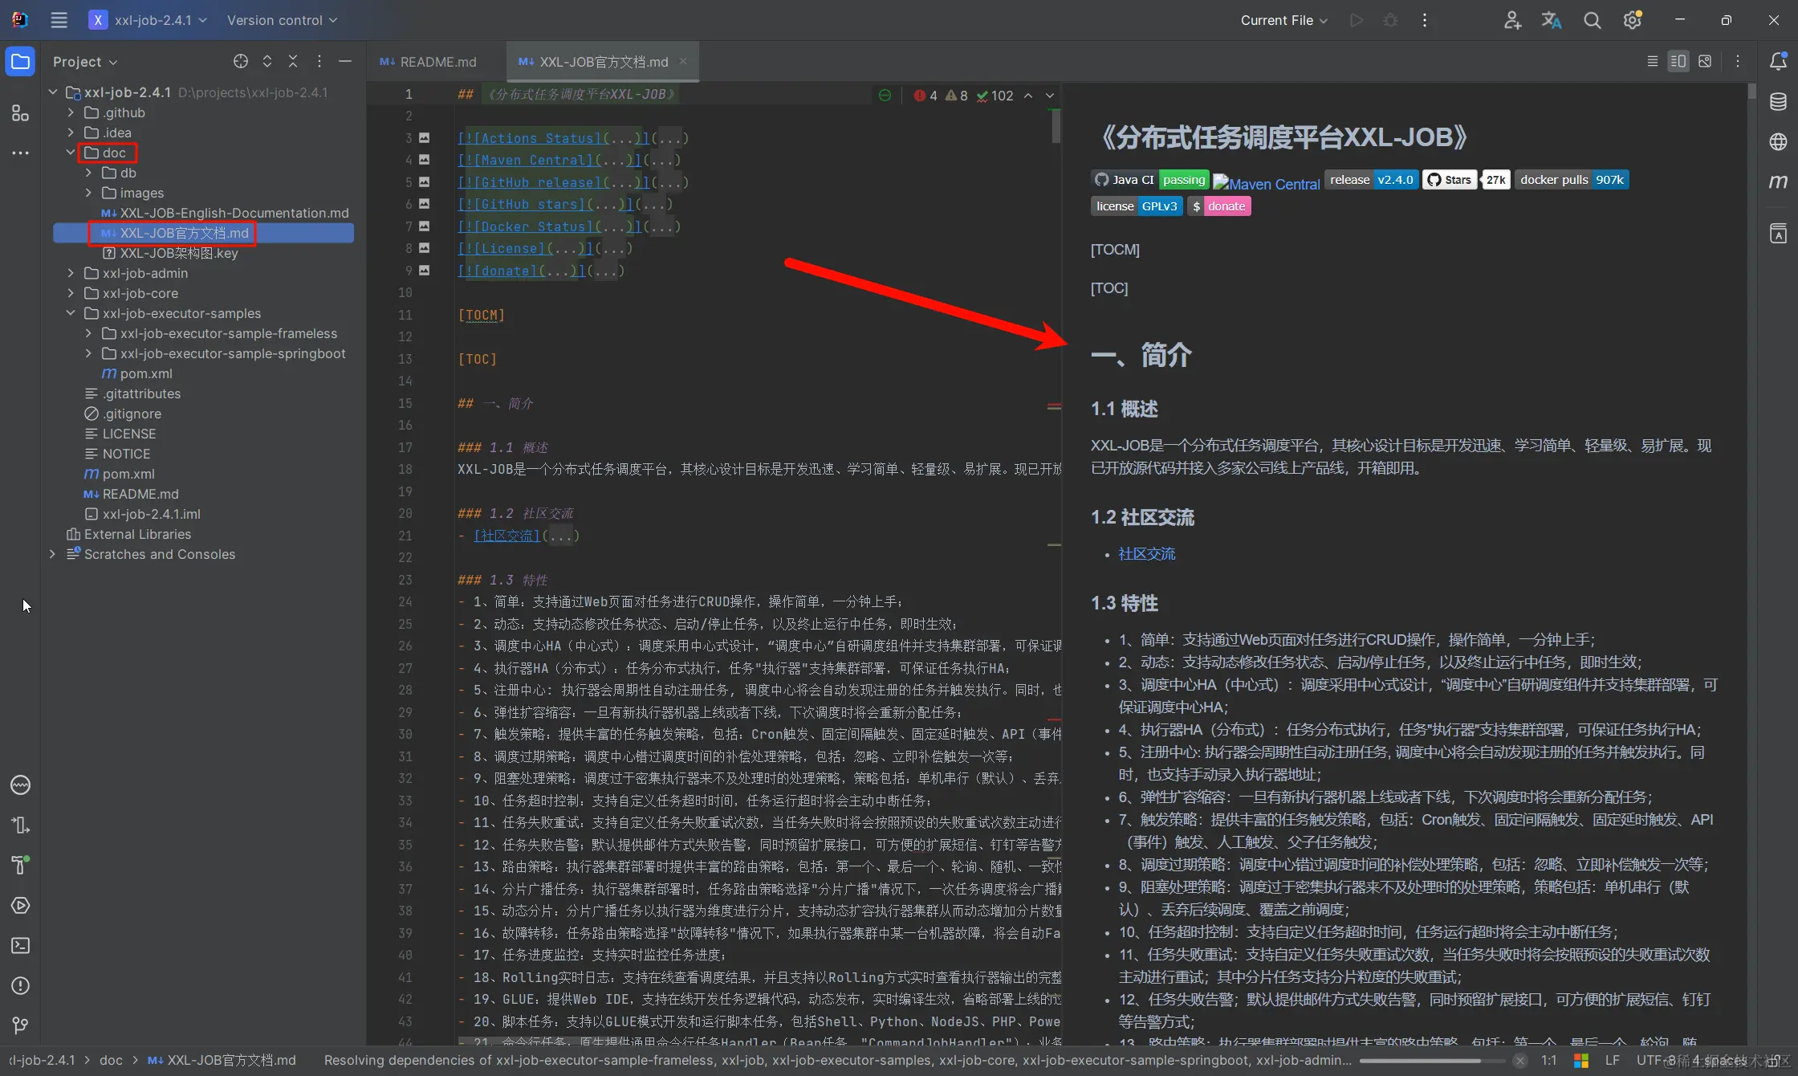Open the Structure tool window
1798x1076 pixels.
pos(20,113)
